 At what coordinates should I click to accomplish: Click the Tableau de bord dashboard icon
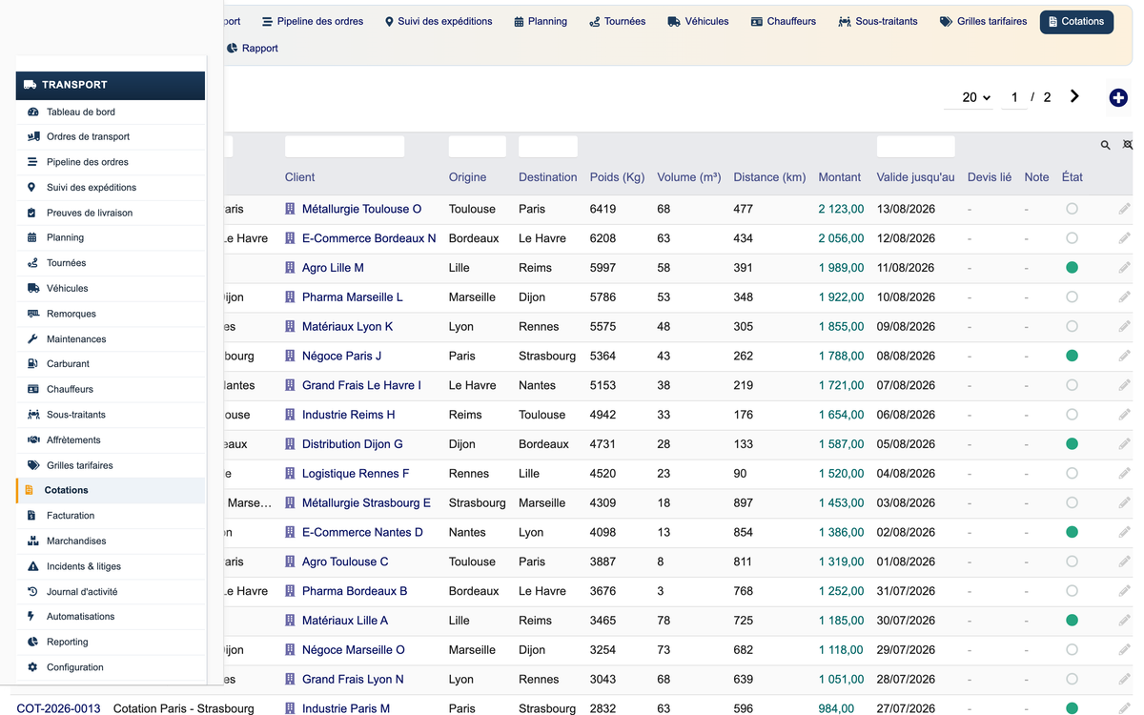tap(33, 112)
